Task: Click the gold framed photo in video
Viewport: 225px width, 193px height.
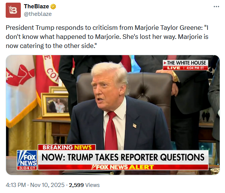Action: coord(55,105)
